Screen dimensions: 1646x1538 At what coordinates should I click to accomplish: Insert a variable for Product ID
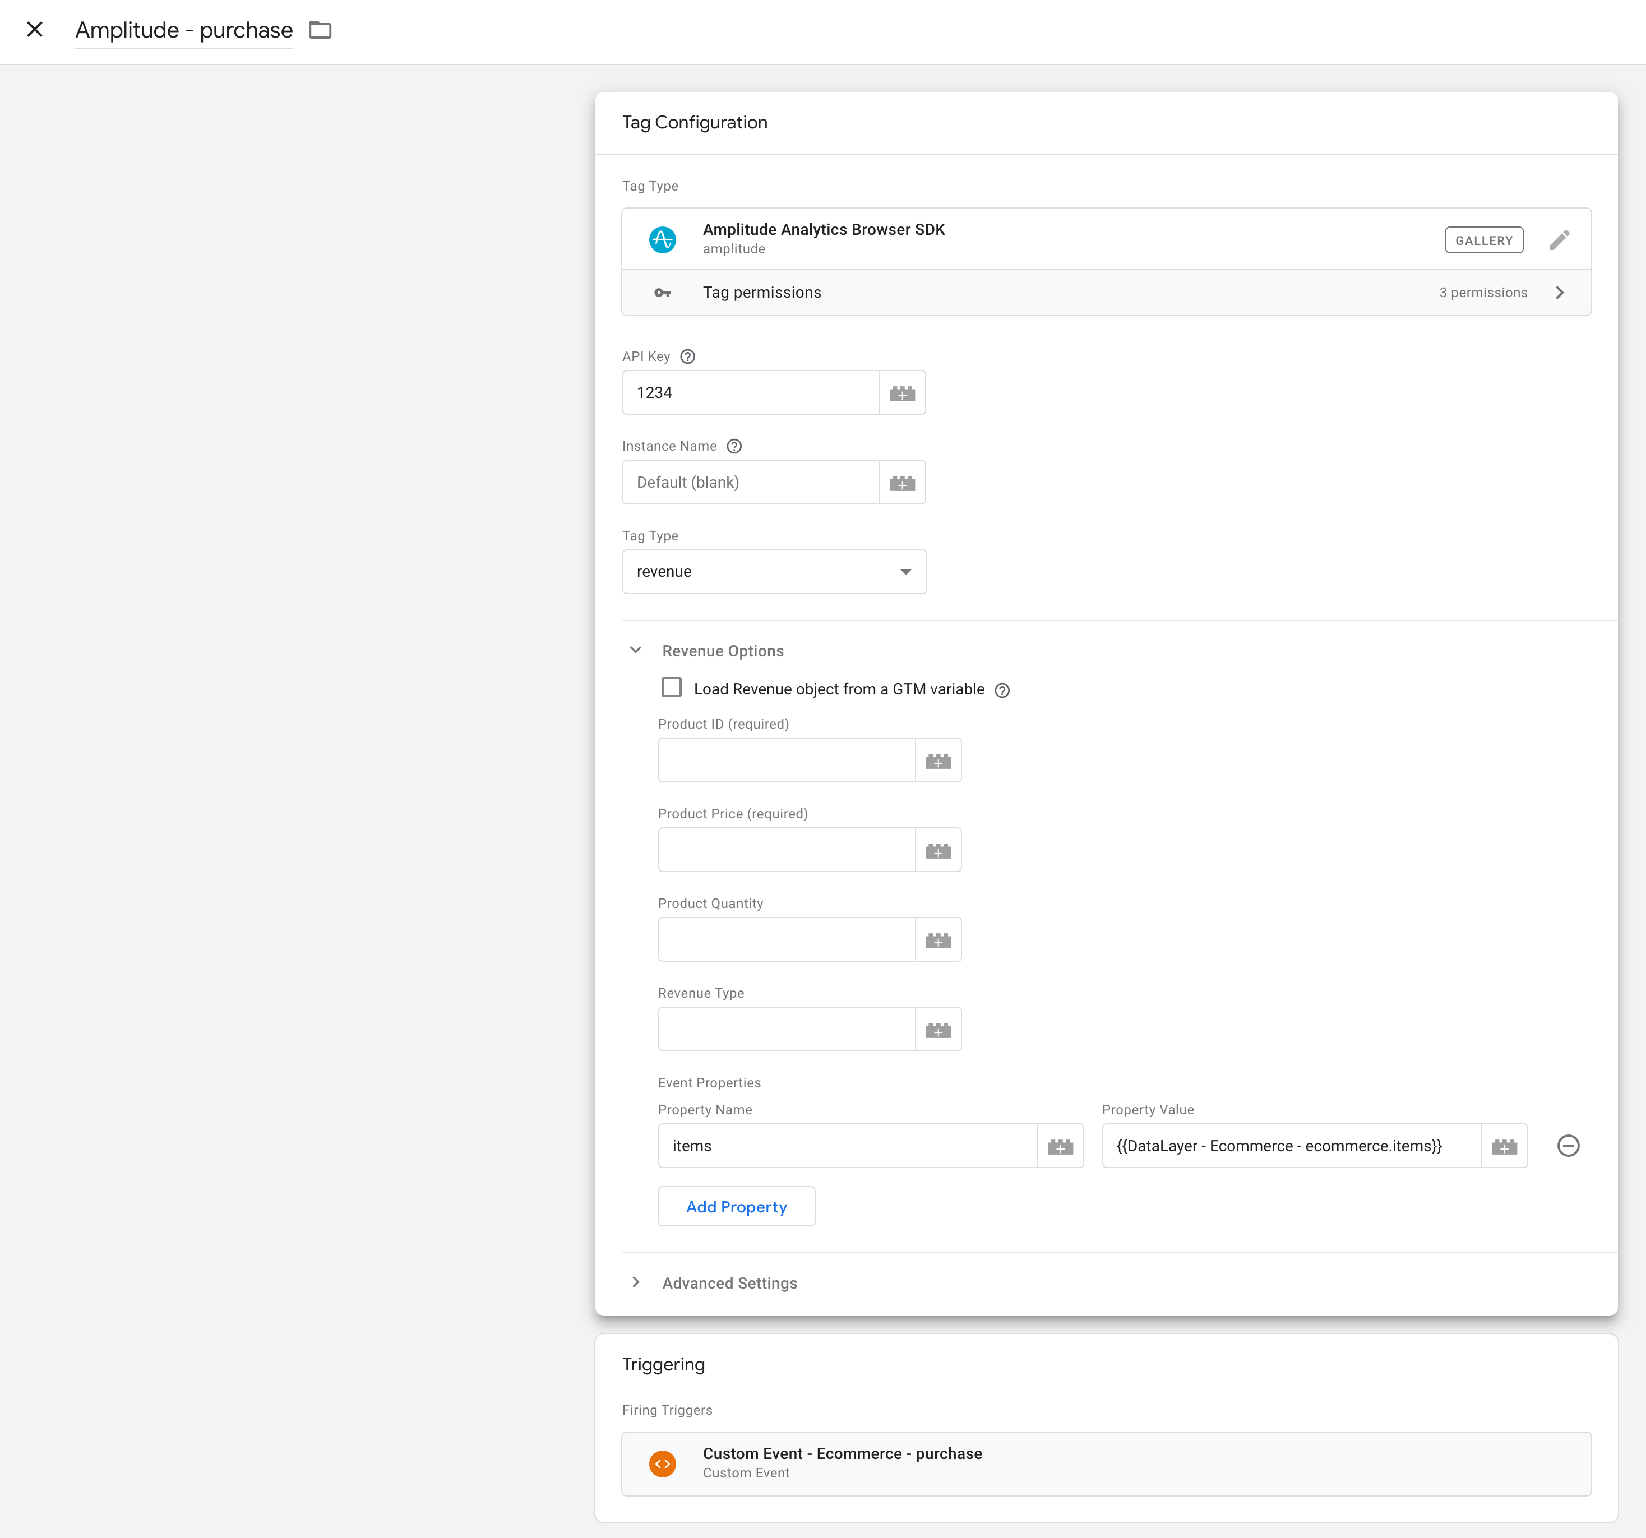coord(937,761)
